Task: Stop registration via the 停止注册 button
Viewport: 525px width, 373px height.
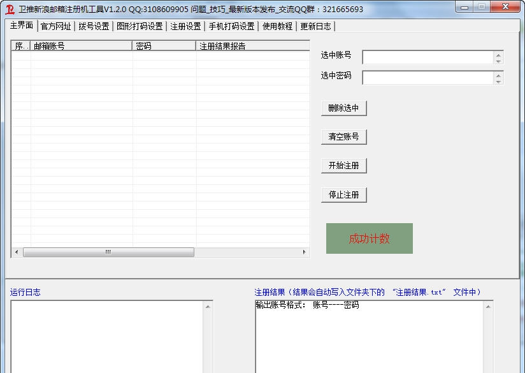Action: tap(345, 194)
